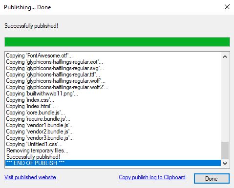The width and height of the screenshot is (234, 188).
Task: Click Copy publish log to Clipboard
Action: click(152, 177)
